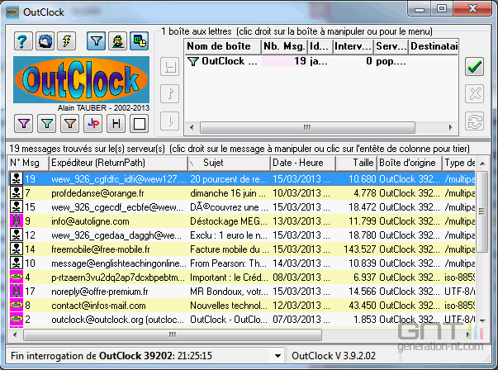The height and width of the screenshot is (370, 498).
Task: Click the green checkmark button
Action: pos(475,67)
